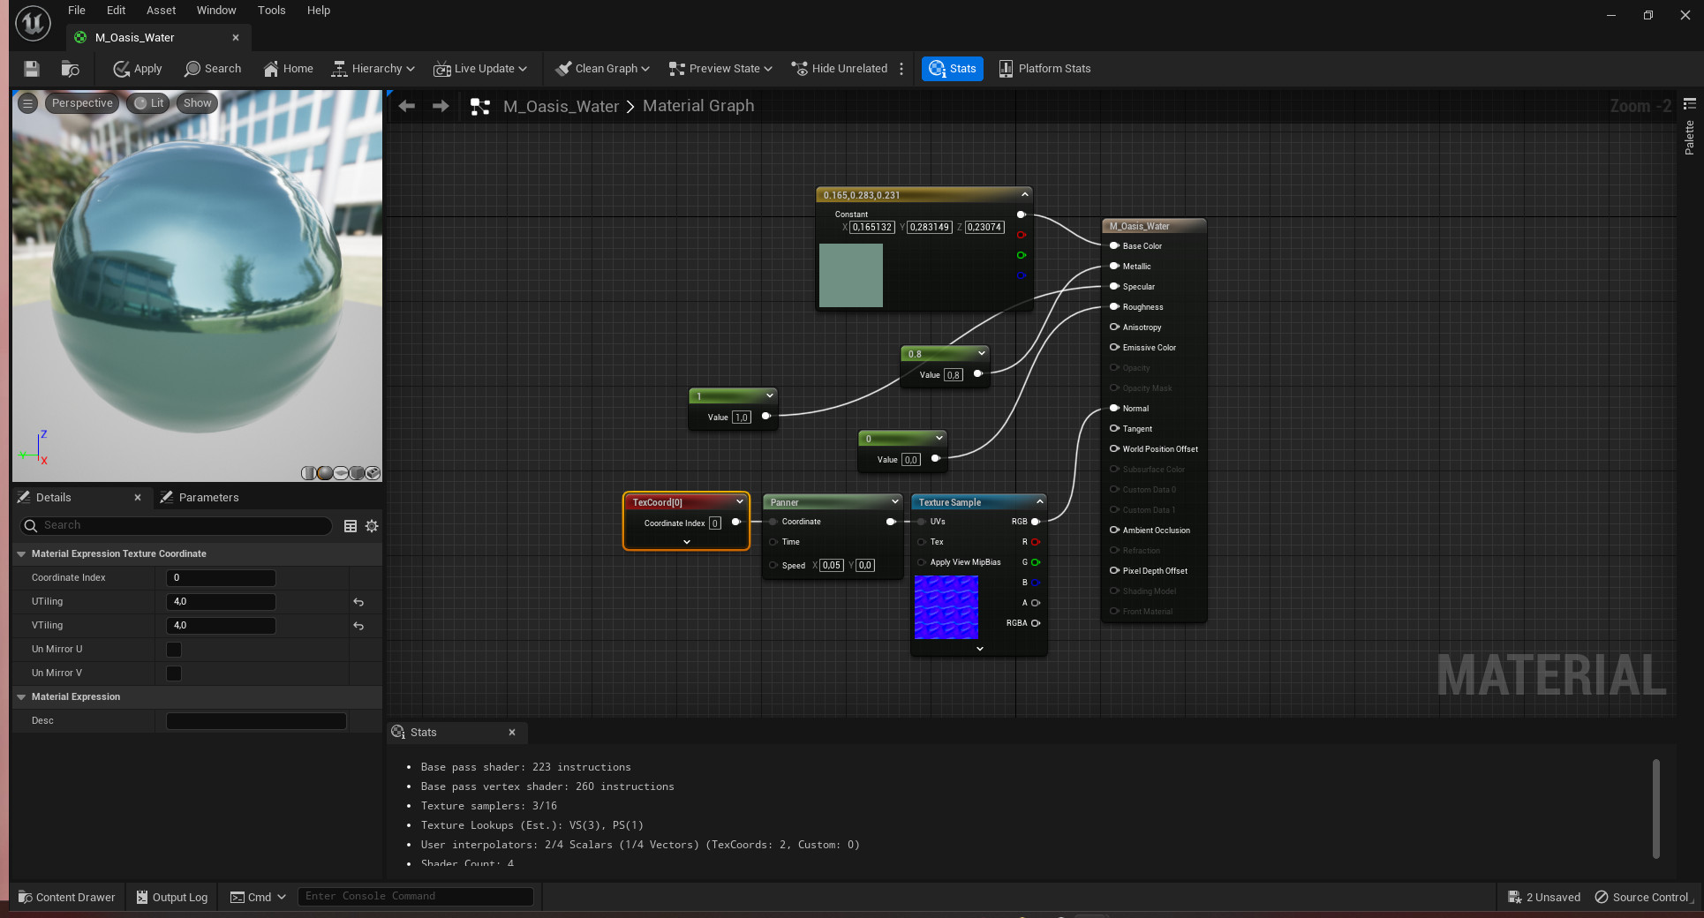The height and width of the screenshot is (918, 1704).
Task: Switch preview mesh to plane
Action: coord(341,473)
